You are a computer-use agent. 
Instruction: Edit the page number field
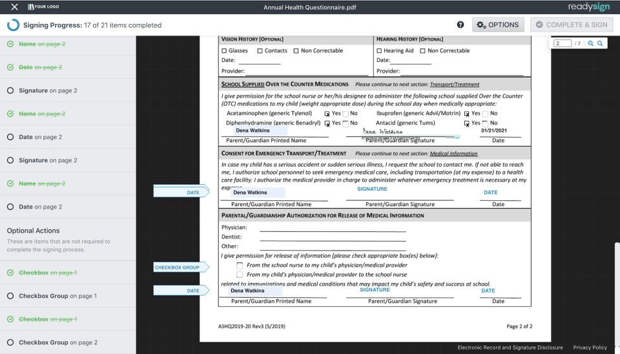pyautogui.click(x=563, y=43)
